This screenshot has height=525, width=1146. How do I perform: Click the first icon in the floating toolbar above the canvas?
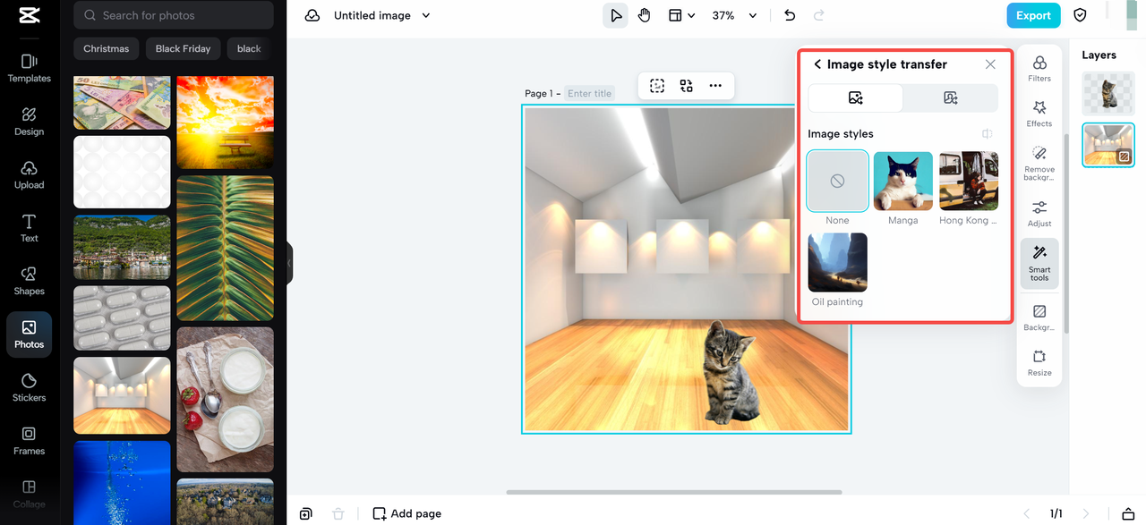(x=657, y=86)
